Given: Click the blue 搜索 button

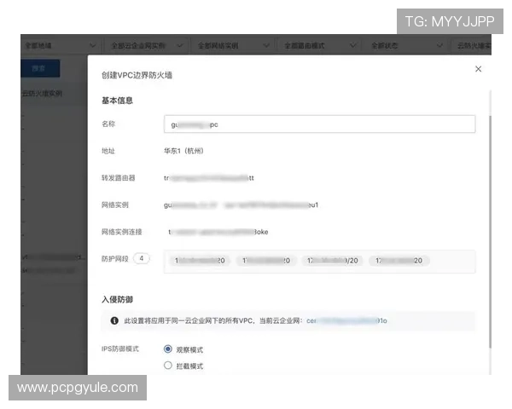Looking at the screenshot, I should coord(40,68).
